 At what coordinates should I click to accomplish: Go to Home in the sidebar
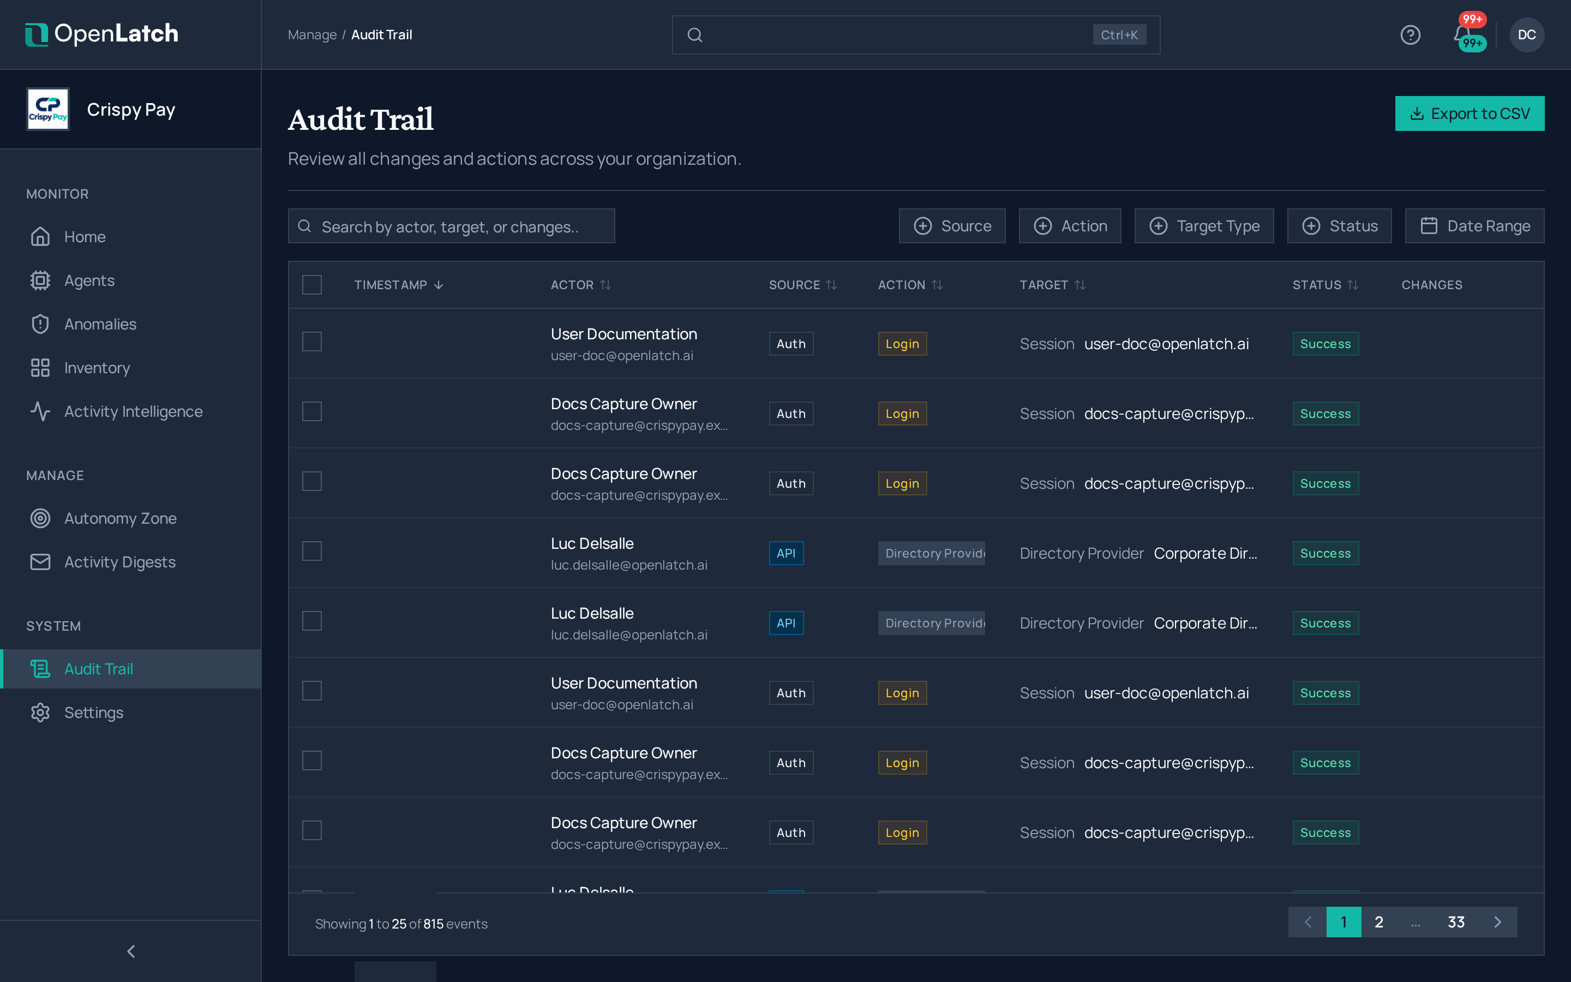point(130,237)
